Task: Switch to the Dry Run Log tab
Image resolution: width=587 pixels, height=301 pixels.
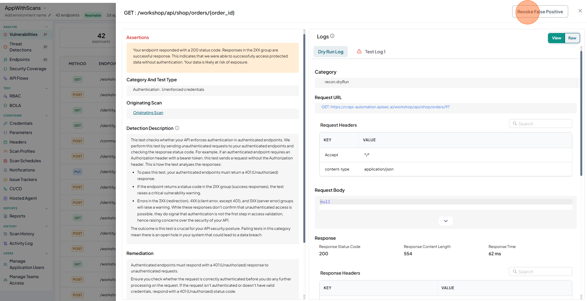Action: click(x=331, y=52)
